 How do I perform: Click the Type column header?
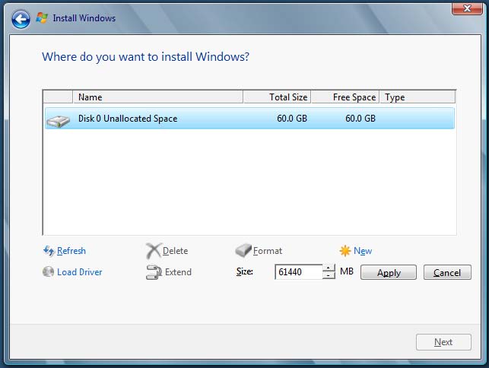click(417, 97)
